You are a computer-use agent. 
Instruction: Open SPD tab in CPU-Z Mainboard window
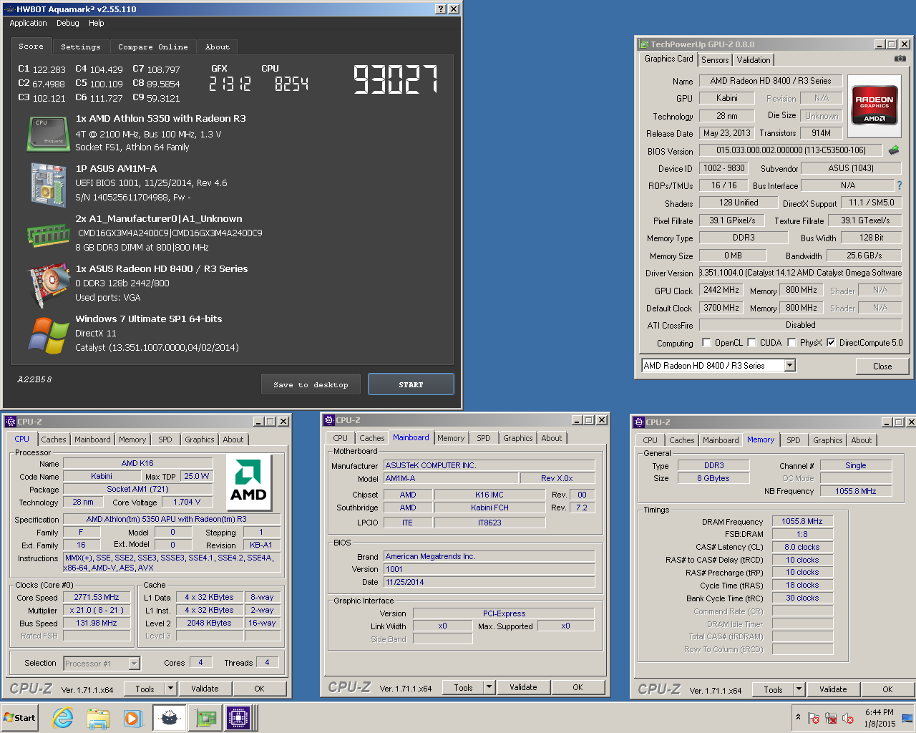[484, 438]
